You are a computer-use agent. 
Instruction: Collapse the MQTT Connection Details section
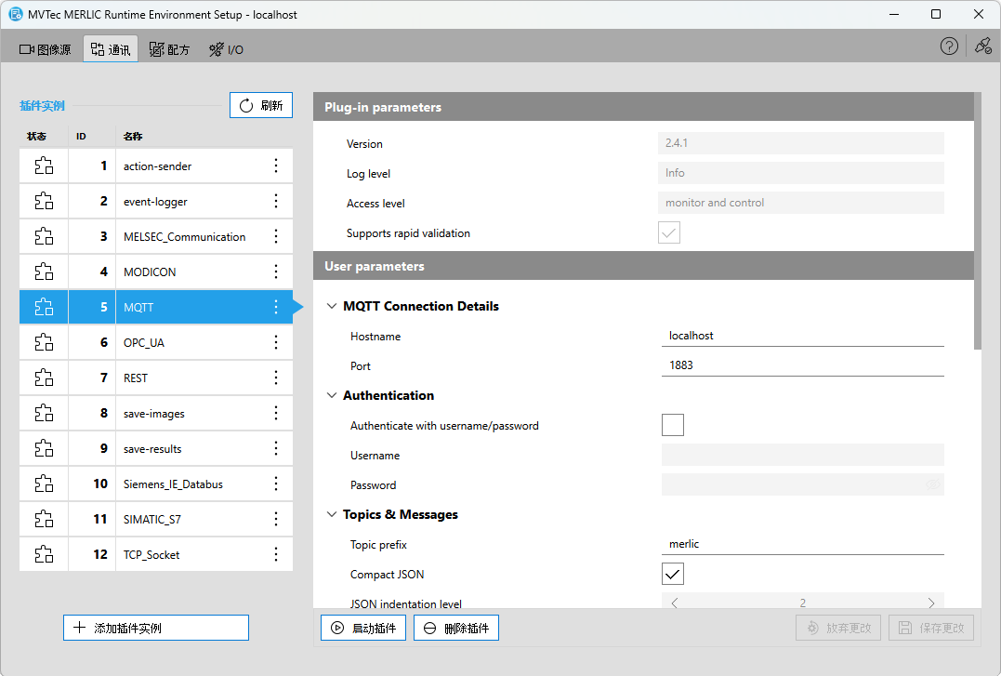click(x=332, y=307)
